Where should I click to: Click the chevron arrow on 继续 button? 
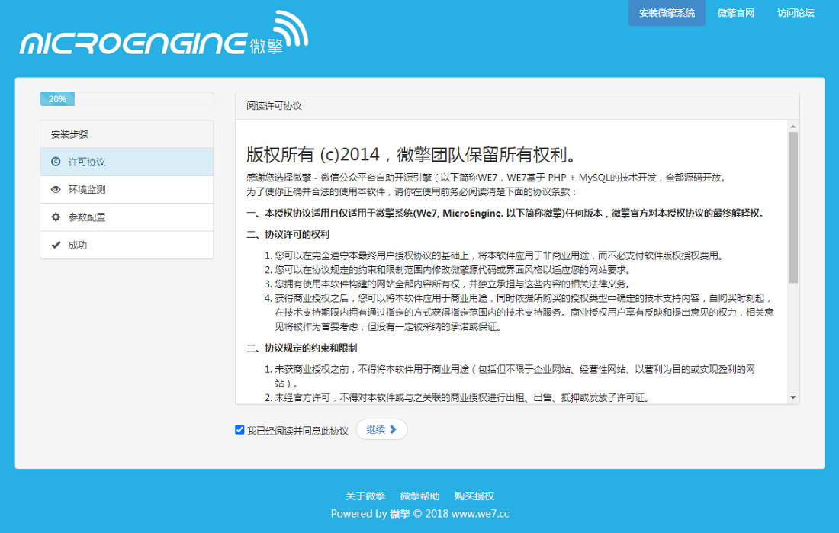click(394, 430)
